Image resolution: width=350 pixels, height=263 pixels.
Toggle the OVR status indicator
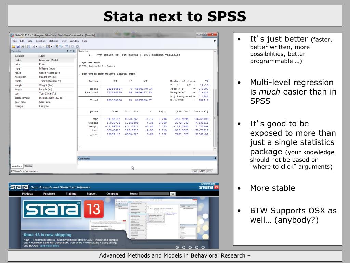click(210, 171)
